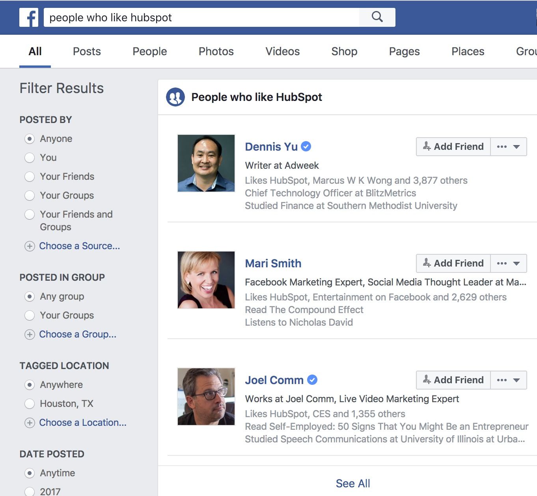Click the plus icon beside 'Choose a Source...'

click(30, 246)
